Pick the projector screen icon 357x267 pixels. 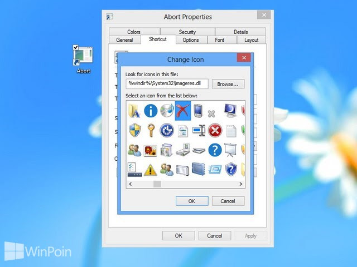(x=230, y=150)
